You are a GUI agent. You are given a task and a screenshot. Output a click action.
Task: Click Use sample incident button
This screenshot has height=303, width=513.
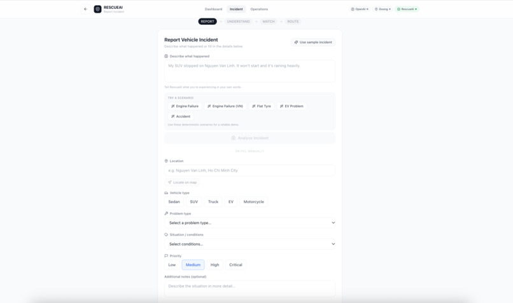pyautogui.click(x=313, y=42)
